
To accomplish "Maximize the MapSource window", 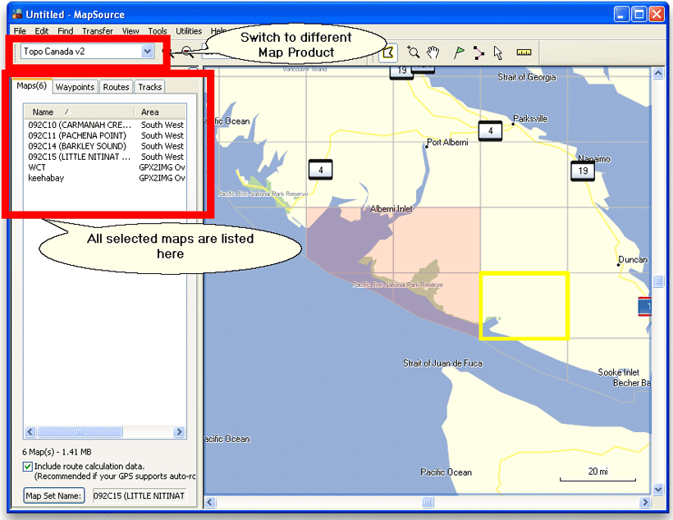I will tap(639, 14).
